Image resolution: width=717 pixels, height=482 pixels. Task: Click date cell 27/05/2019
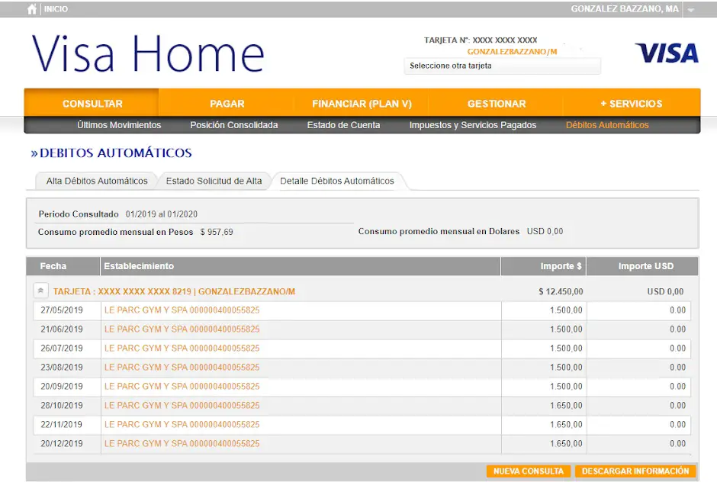(x=62, y=310)
